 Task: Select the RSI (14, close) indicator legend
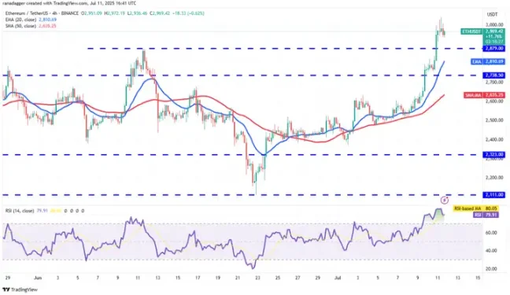[x=26, y=211]
